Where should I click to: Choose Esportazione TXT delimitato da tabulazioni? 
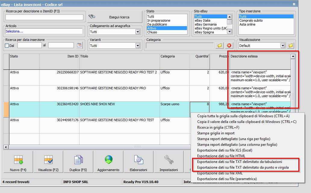240,162
